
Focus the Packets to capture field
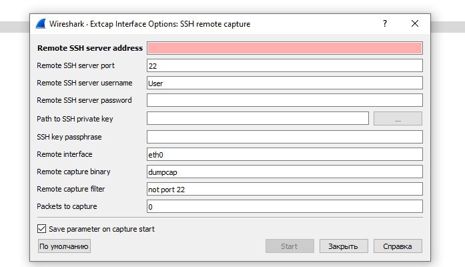(x=285, y=206)
